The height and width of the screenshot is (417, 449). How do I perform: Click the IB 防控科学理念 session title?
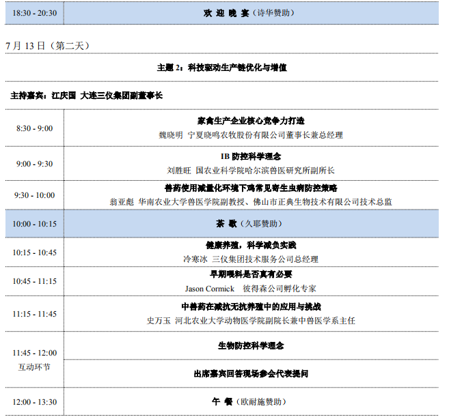coord(250,156)
